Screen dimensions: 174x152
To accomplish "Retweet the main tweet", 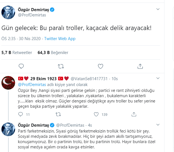I will [x=61, y=66].
